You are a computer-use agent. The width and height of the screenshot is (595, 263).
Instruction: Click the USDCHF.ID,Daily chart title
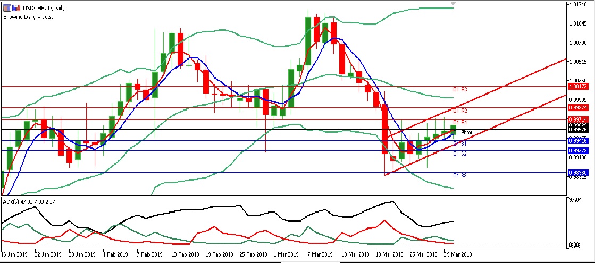44,8
